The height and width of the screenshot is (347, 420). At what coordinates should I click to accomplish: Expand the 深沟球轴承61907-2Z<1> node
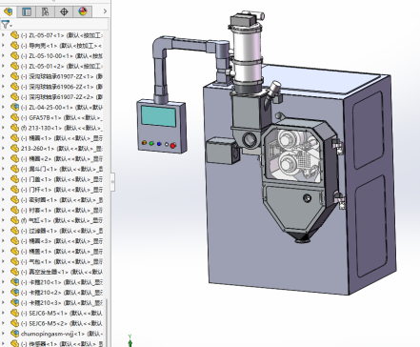click(3, 76)
